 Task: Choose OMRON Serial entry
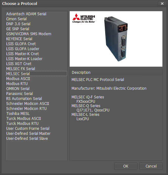click(36, 89)
